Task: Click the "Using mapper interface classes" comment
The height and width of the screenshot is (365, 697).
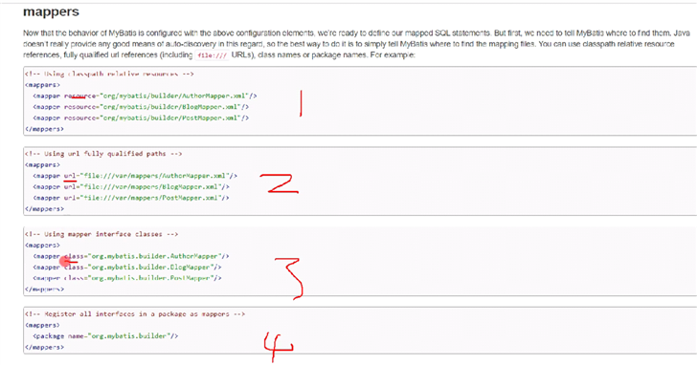Action: [101, 234]
